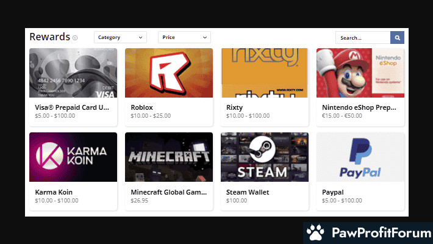Open the Roblox logo thumbnail
The height and width of the screenshot is (244, 433).
coord(169,73)
